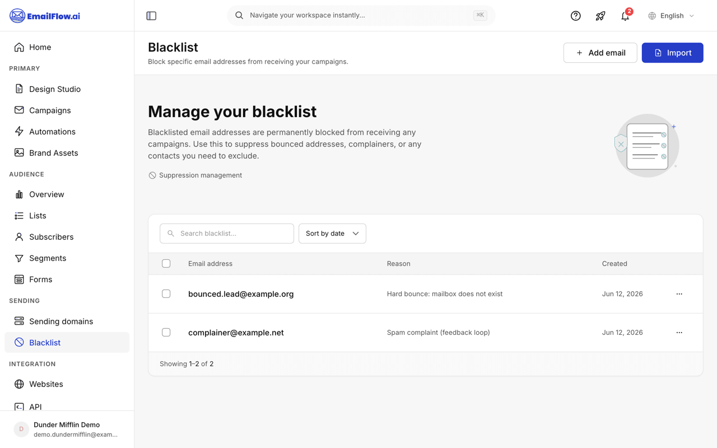Viewport: 717px width, 448px height.
Task: Click the Segments funnel icon
Action: tap(19, 258)
